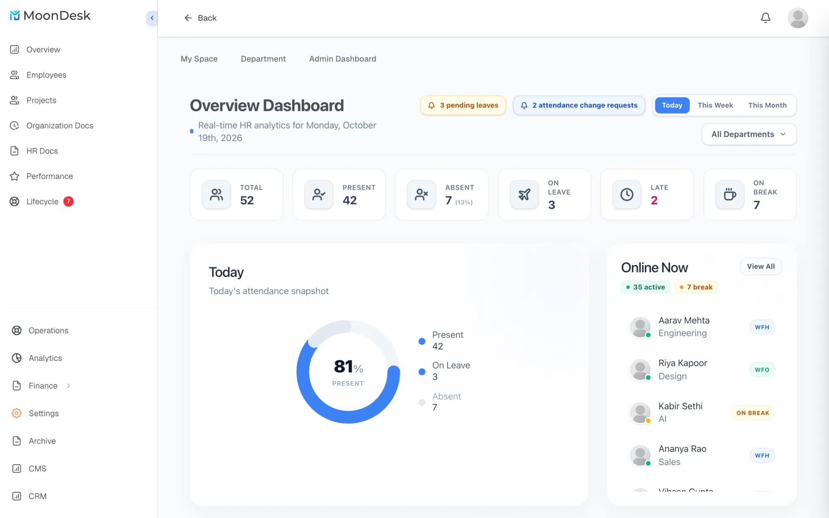The image size is (829, 518).
Task: Switch to the Department tab
Action: 263,59
